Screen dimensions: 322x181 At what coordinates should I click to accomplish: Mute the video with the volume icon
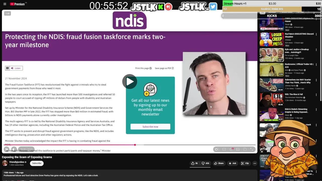pos(14,149)
